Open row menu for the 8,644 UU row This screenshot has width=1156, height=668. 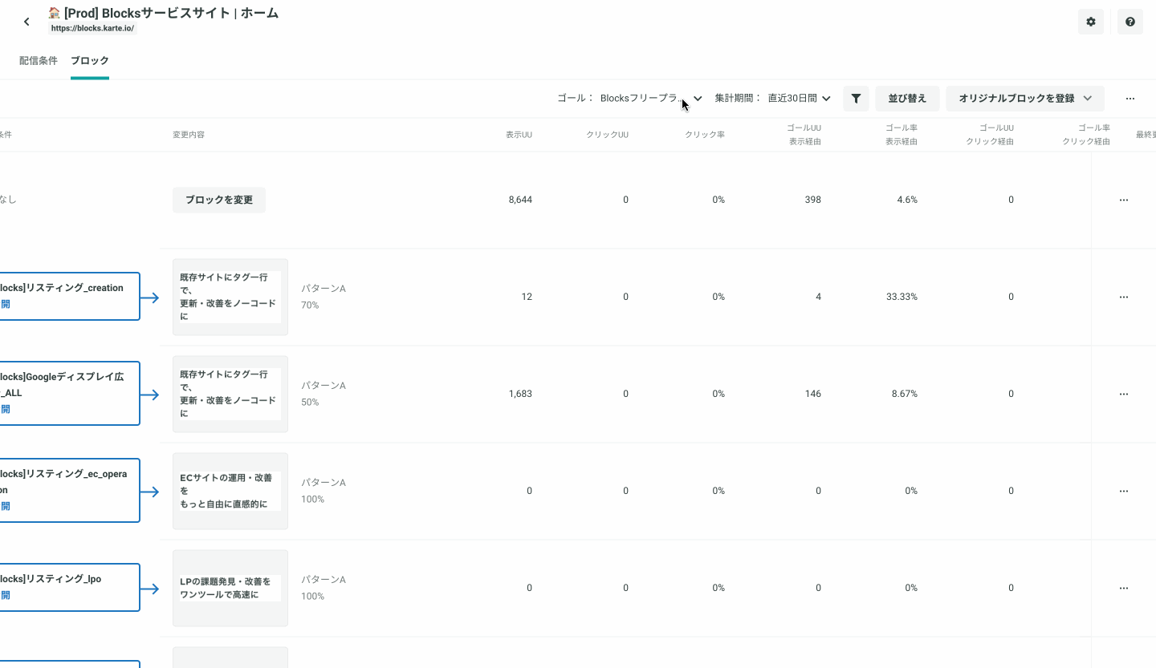pyautogui.click(x=1124, y=200)
